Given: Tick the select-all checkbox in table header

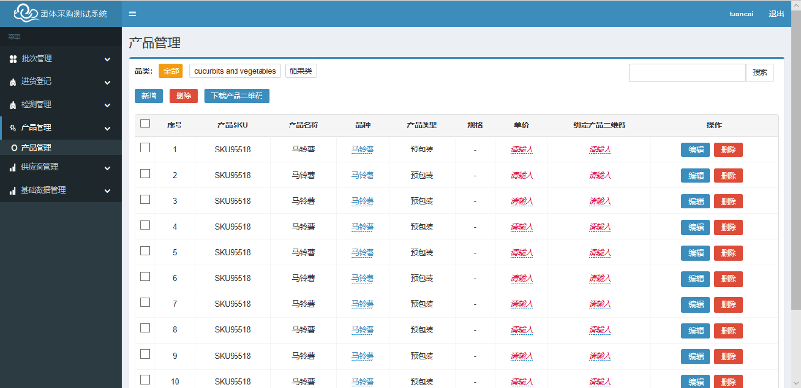Looking at the screenshot, I should coord(145,124).
